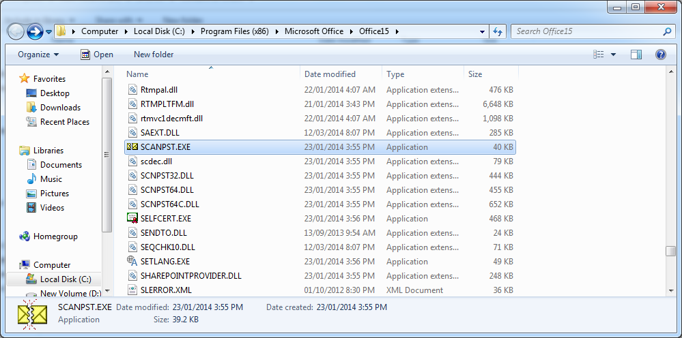Viewport: 682px width, 338px height.
Task: Open address bar previous locations dropdown
Action: 482,31
